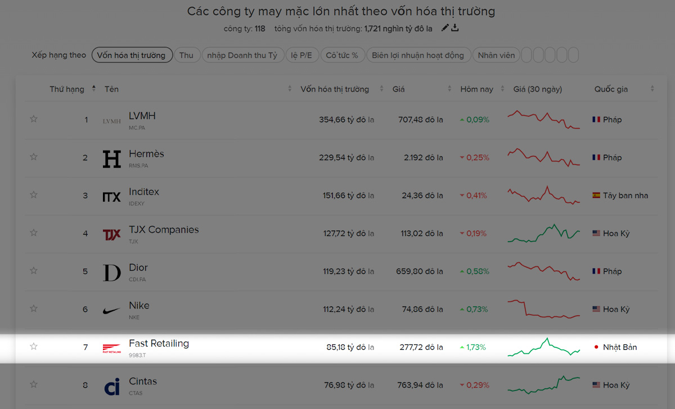Select the Nhân viên ranking pill
Screen dimensions: 675x409
pyautogui.click(x=496, y=55)
